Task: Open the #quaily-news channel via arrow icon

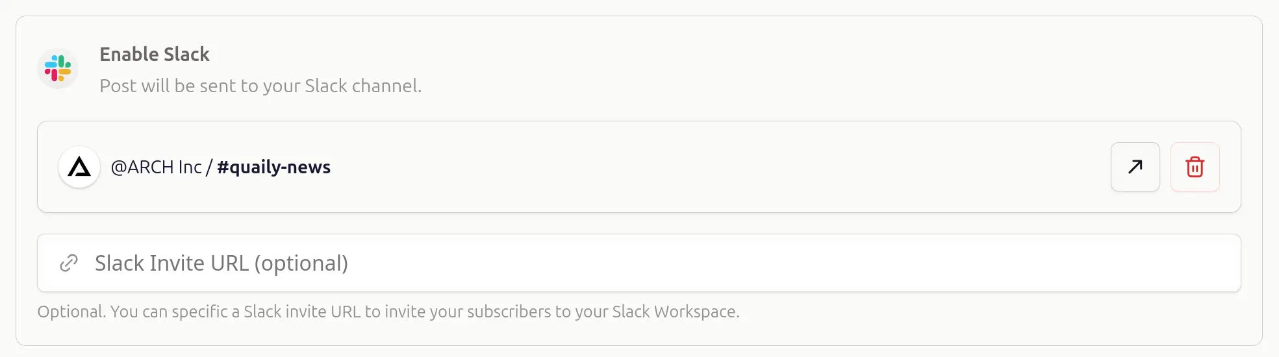Action: point(1135,167)
